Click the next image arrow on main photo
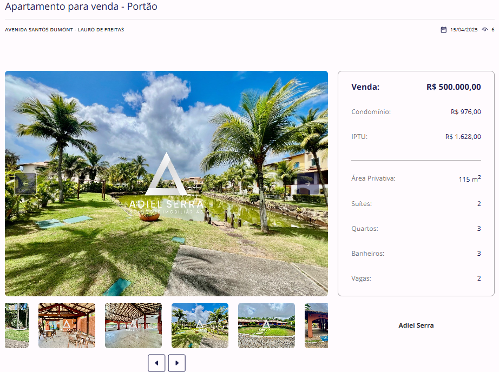This screenshot has width=499, height=372. coord(308,183)
